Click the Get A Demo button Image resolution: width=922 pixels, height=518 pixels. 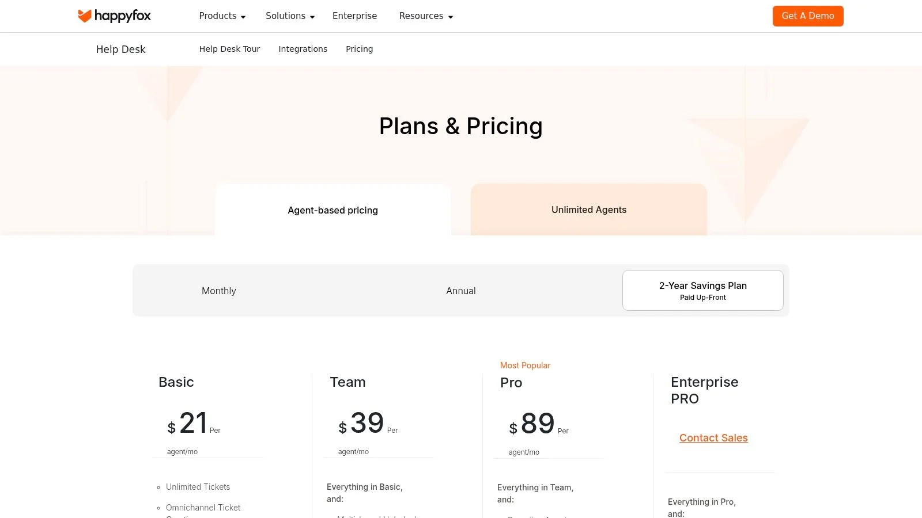(807, 16)
